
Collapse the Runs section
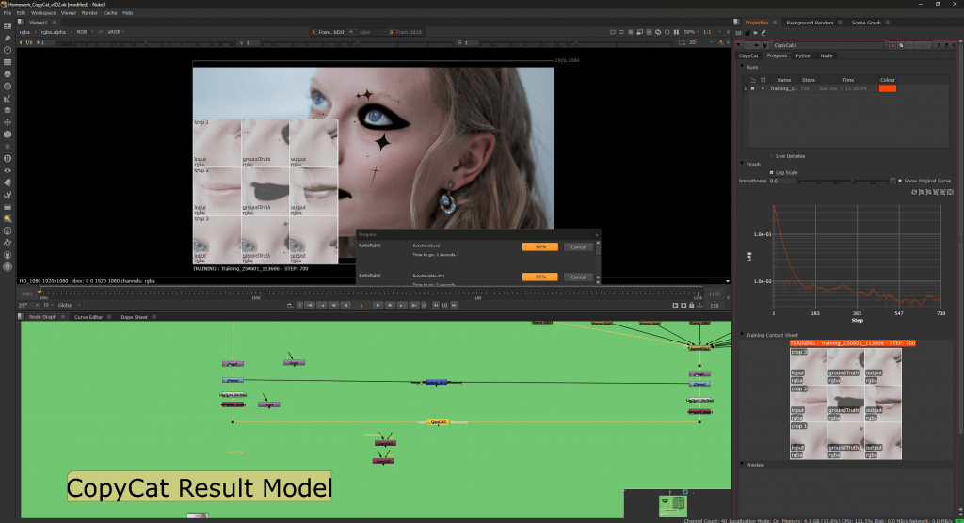coord(742,67)
